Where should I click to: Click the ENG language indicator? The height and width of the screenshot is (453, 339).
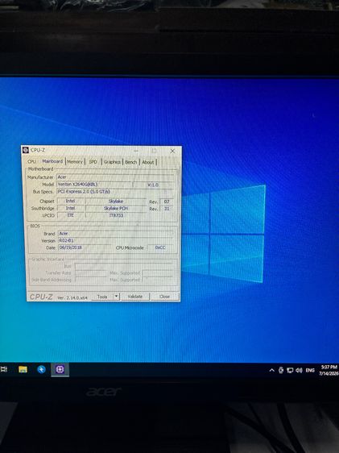[310, 370]
